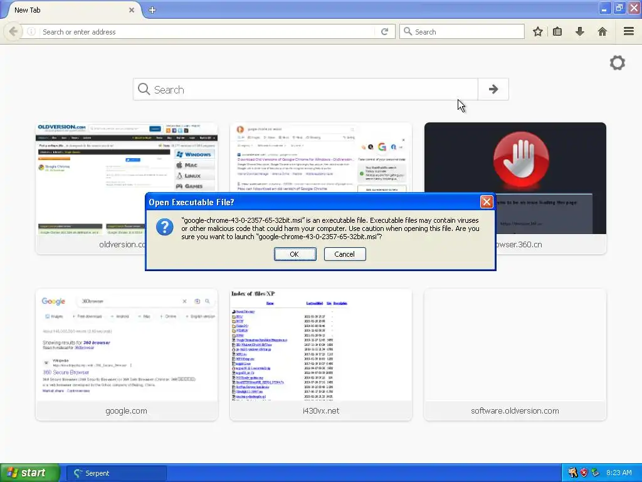Submit search with the arrow button
Image resolution: width=642 pixels, height=482 pixels.
pyautogui.click(x=493, y=89)
